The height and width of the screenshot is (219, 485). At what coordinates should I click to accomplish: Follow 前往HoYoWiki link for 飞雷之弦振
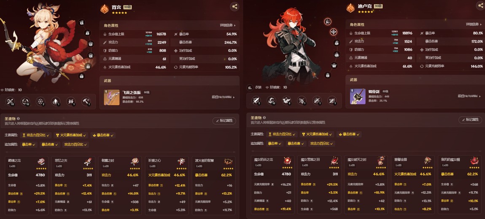[223, 97]
